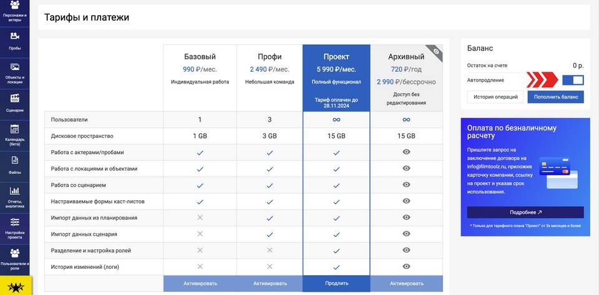Activate the Архивный plan

(406, 283)
